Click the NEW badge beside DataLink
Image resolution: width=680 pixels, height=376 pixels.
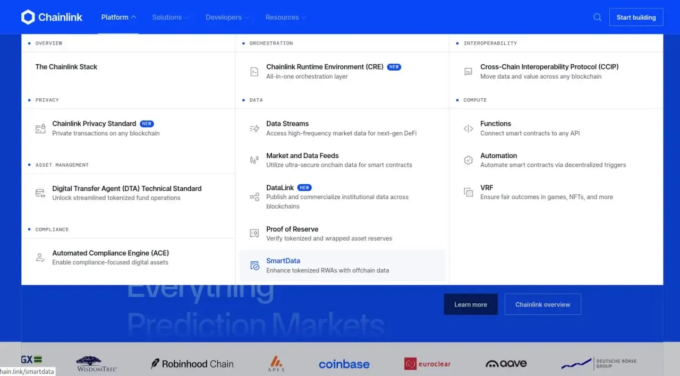point(304,188)
